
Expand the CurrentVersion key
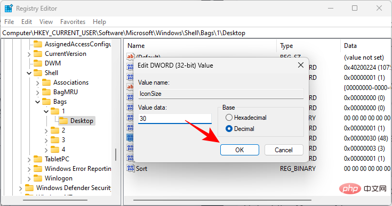[29, 54]
